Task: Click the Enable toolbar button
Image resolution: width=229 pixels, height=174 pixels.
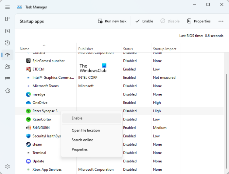Action: (x=144, y=21)
